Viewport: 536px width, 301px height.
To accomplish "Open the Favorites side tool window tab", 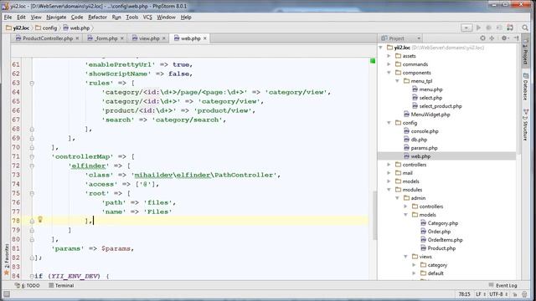I will (6, 259).
